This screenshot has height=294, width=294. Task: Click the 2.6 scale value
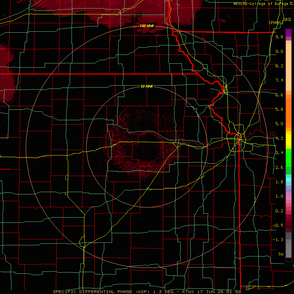point(279,168)
